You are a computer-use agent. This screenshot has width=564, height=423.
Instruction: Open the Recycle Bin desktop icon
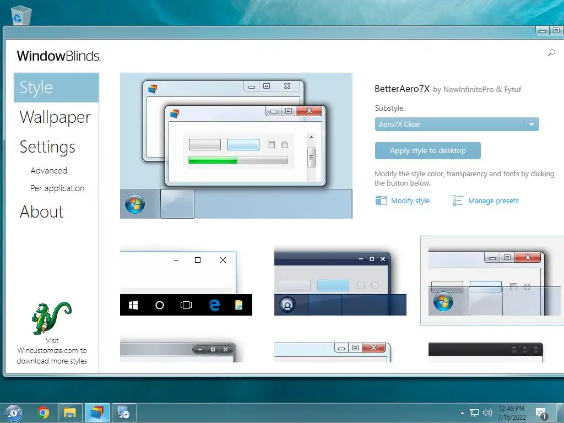pyautogui.click(x=21, y=15)
